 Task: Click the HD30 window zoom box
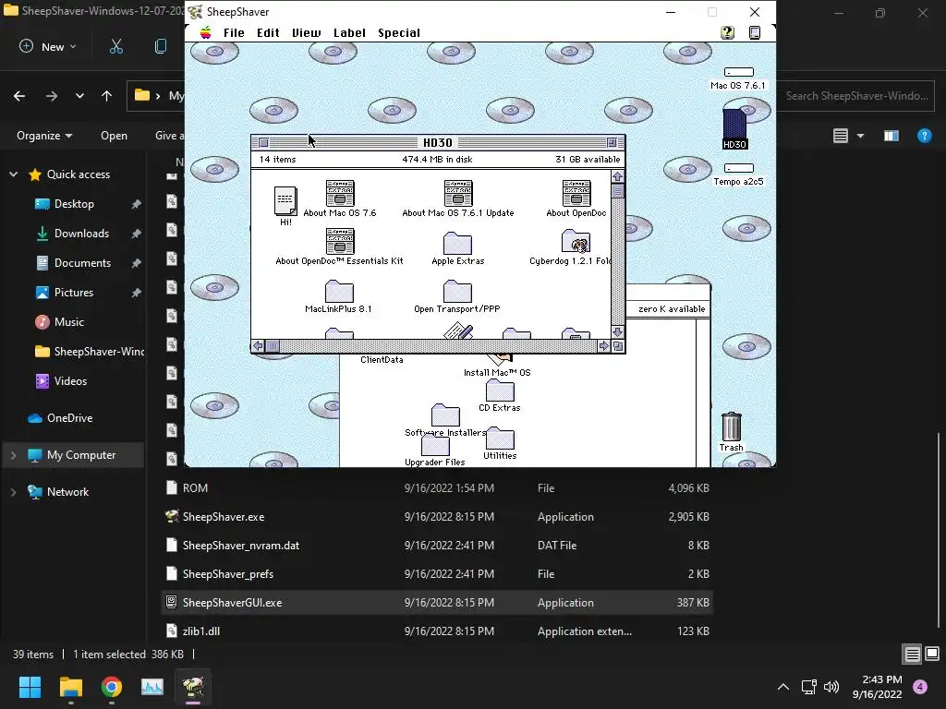612,143
